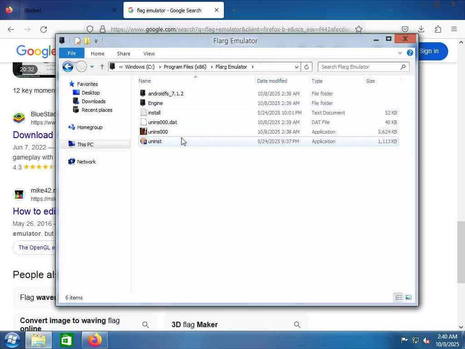The width and height of the screenshot is (465, 349).
Task: Show Firefox tracking protection shield icon
Action: coord(90,29)
